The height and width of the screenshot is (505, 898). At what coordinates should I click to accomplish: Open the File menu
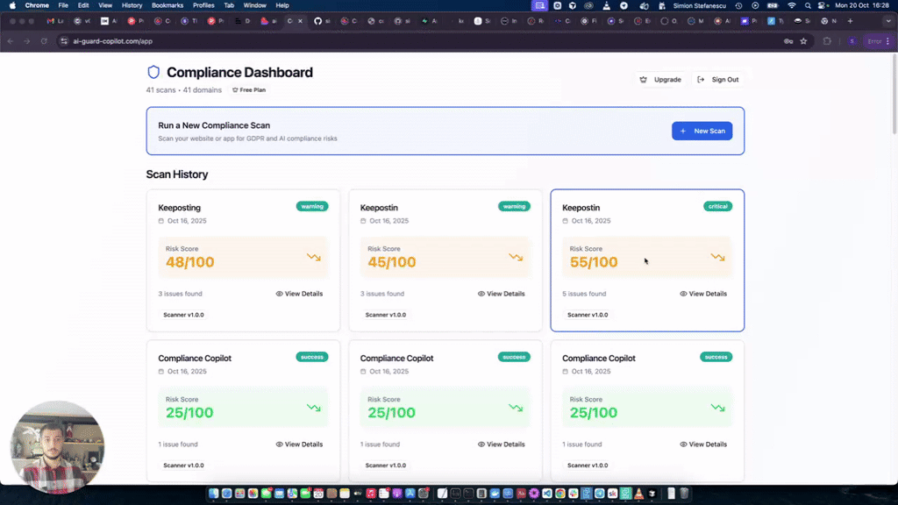[63, 6]
